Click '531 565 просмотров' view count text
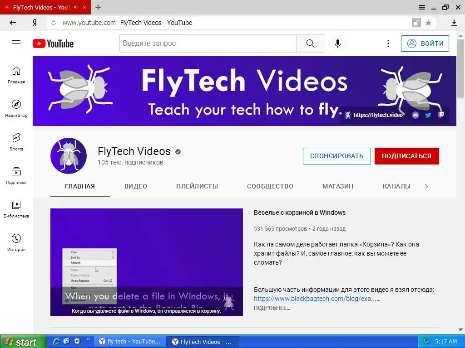The image size is (465, 348). (x=280, y=229)
